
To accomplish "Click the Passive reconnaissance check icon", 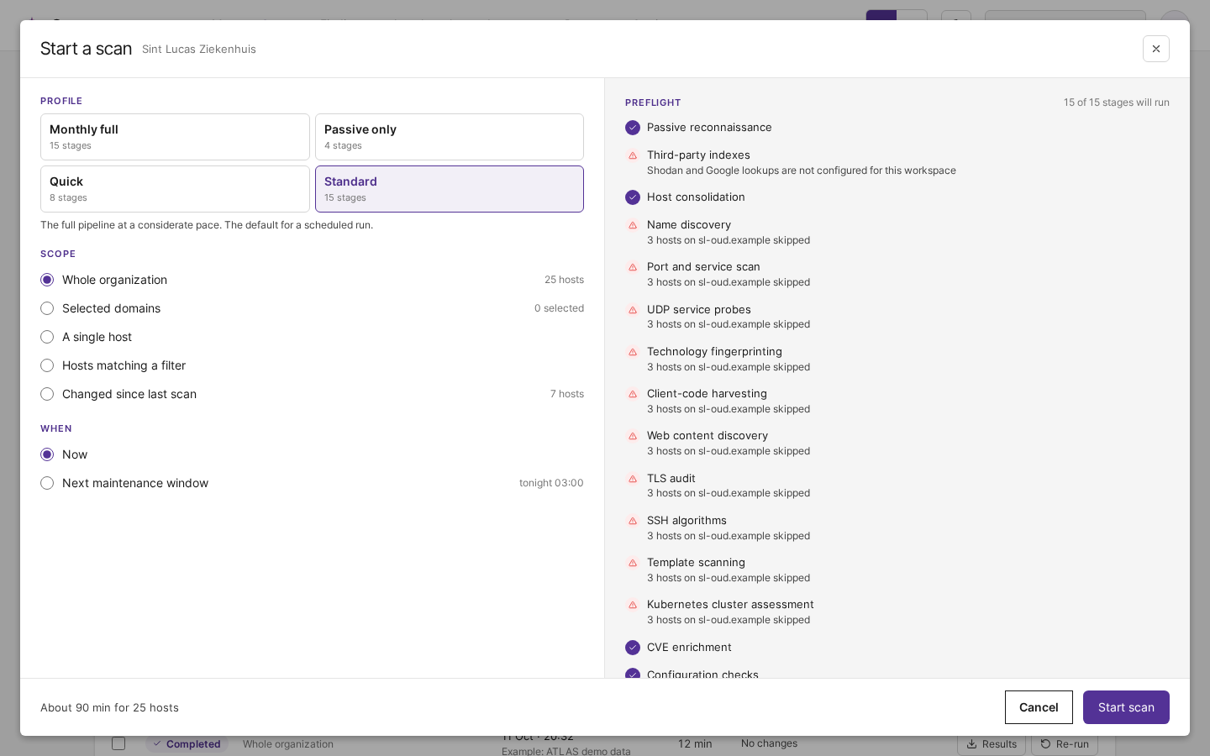I will click(633, 128).
